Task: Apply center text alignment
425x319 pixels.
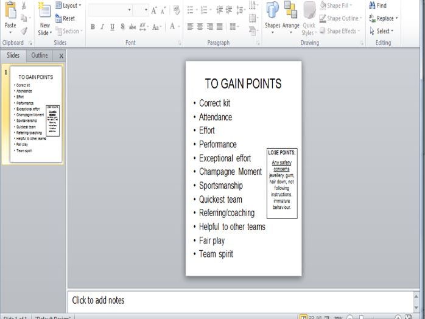Action: point(200,27)
